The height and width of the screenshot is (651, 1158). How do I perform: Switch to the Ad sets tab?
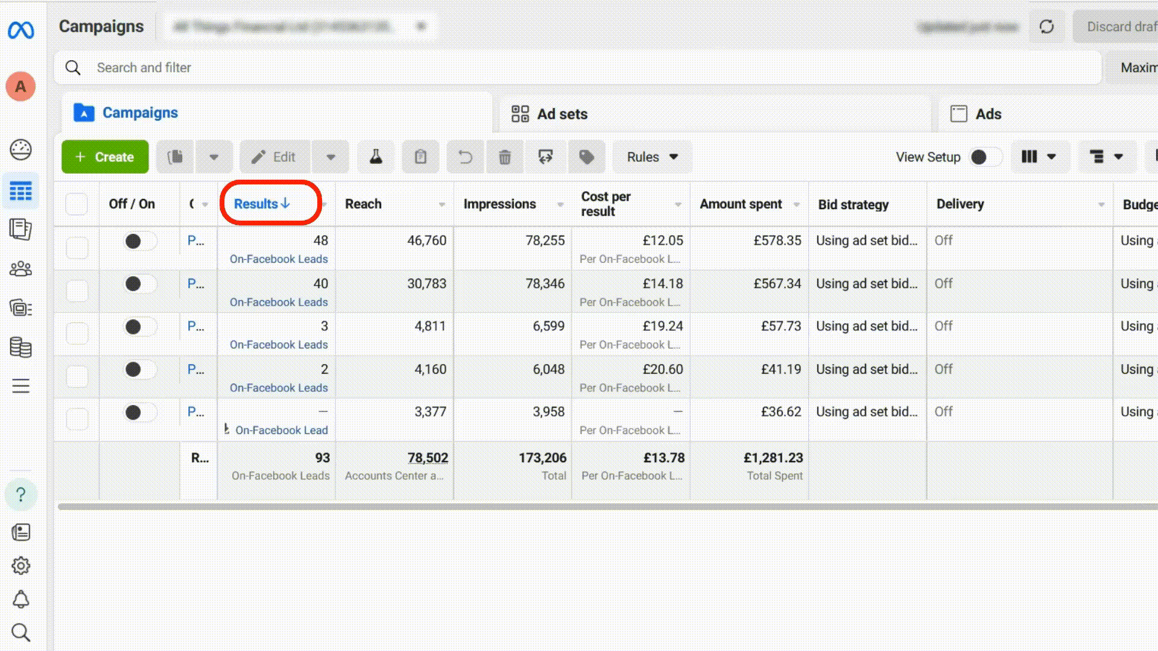549,114
